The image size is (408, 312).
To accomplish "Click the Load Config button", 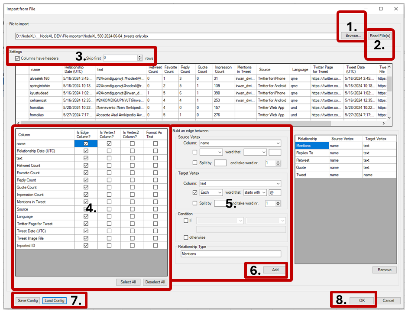I will tap(54, 301).
